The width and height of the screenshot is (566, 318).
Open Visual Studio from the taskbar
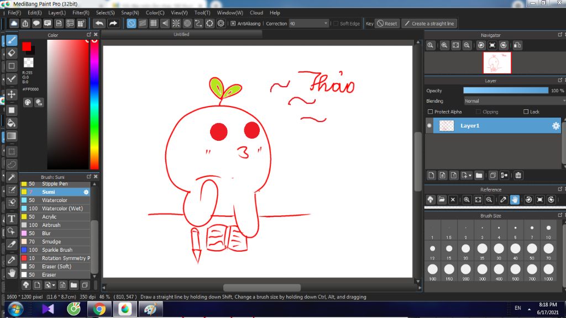click(x=48, y=309)
